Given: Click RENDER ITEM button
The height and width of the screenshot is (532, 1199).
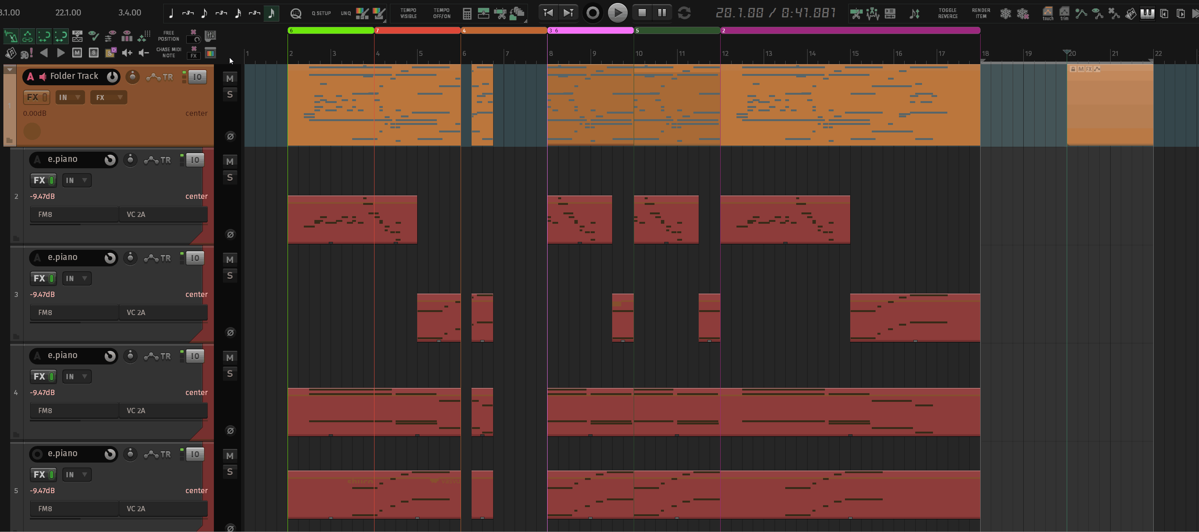Looking at the screenshot, I should 981,13.
